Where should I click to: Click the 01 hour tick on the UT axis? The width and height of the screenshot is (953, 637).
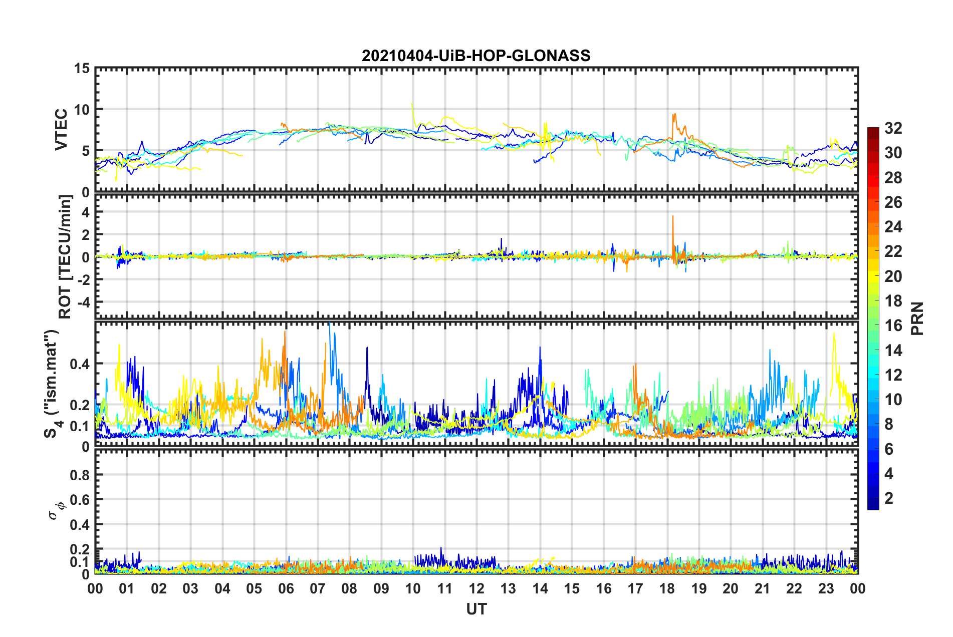coord(127,588)
